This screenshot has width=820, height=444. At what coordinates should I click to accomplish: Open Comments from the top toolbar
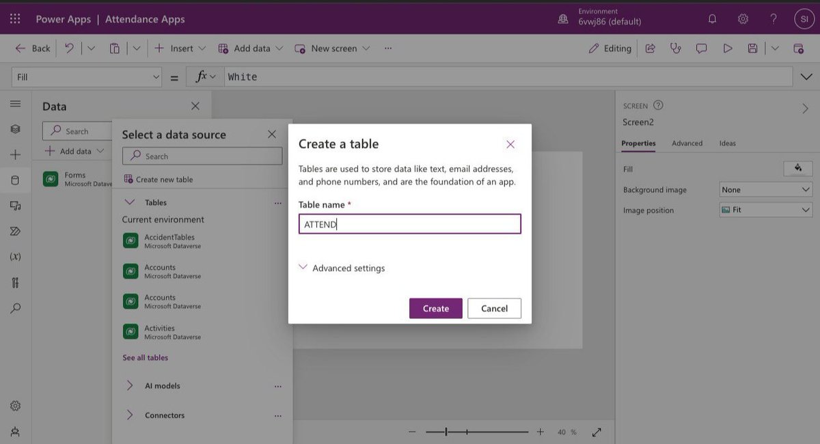[701, 48]
